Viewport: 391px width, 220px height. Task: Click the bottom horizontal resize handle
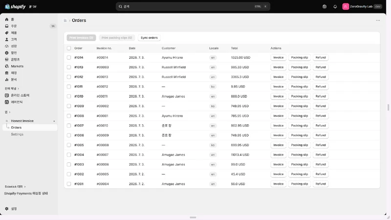[x=193, y=218]
